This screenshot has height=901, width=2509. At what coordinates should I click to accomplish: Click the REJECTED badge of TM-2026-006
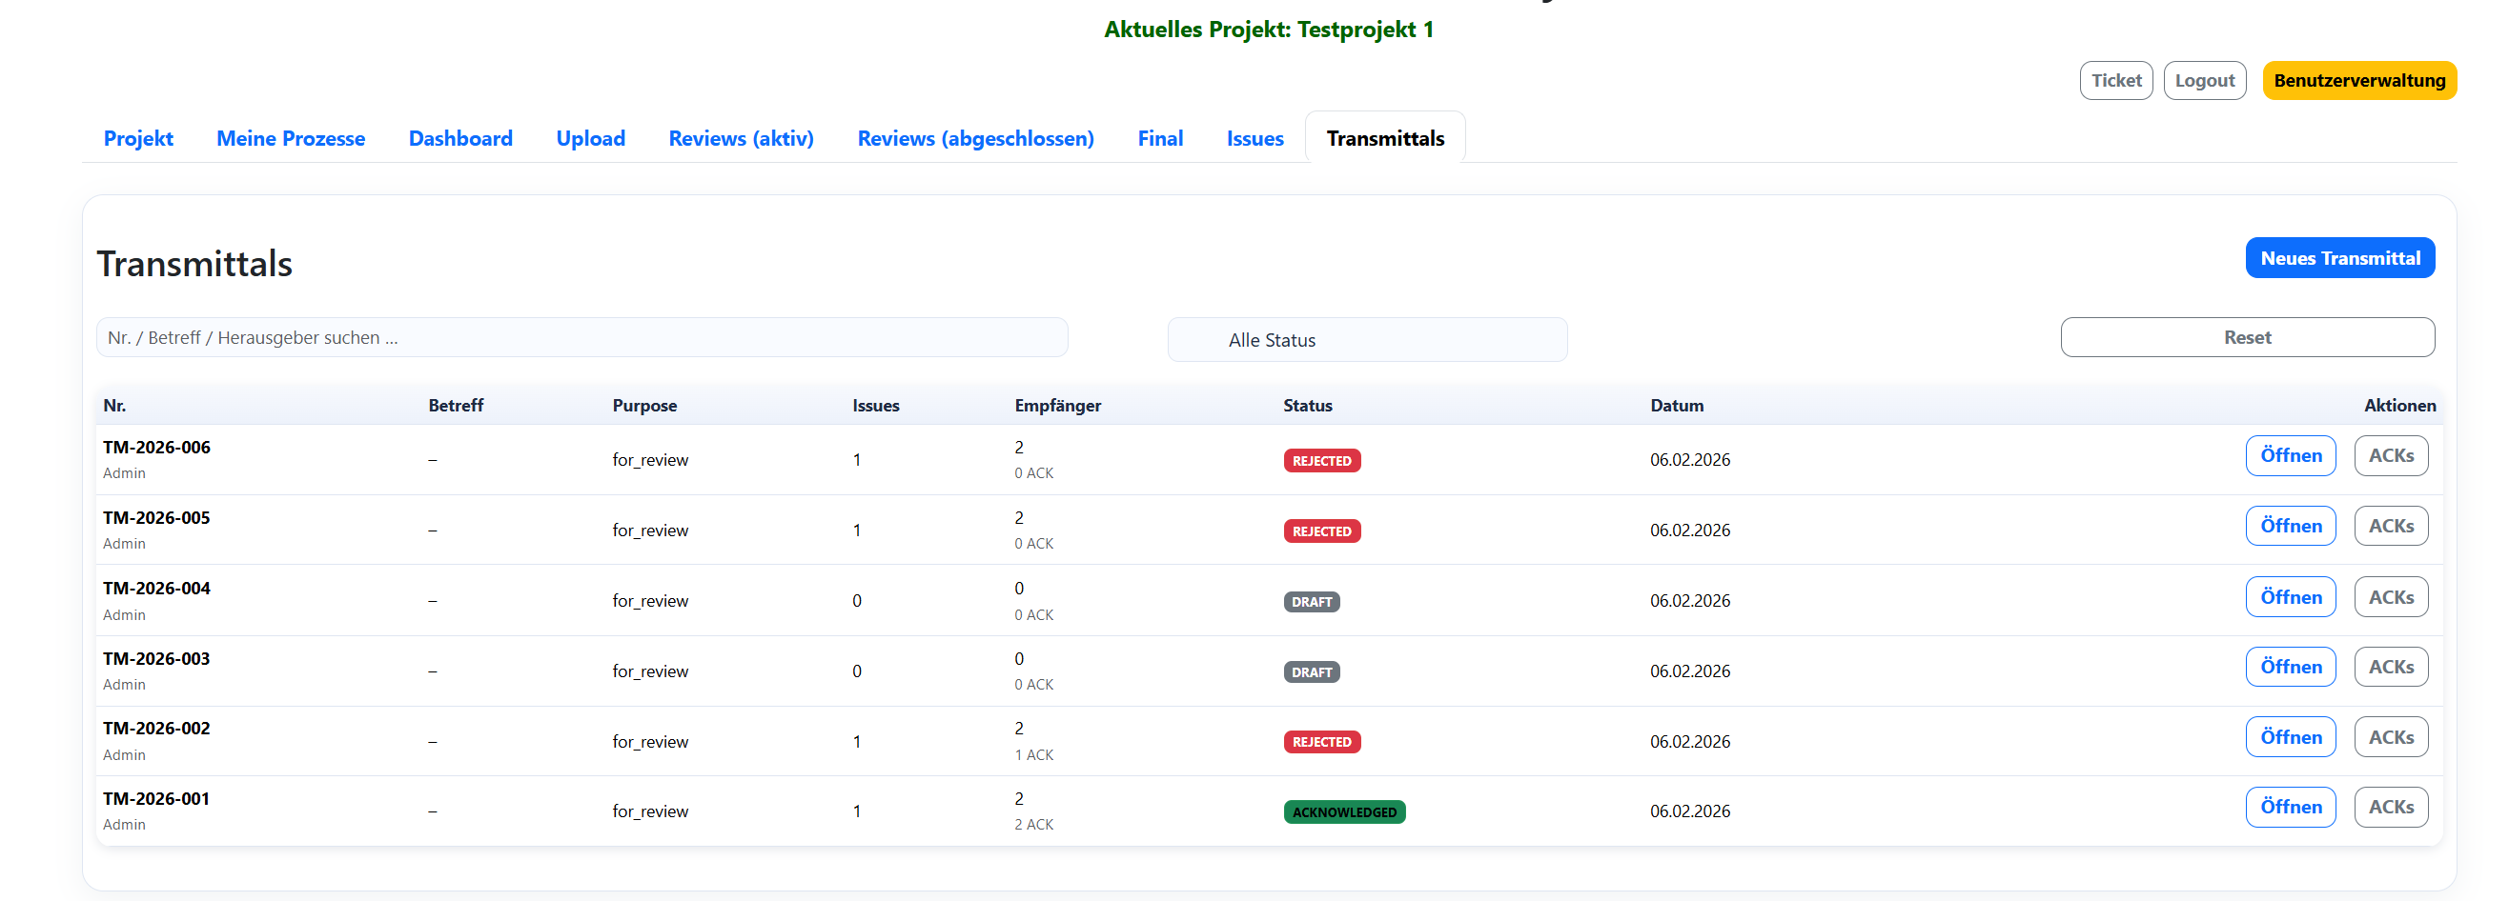click(1320, 461)
